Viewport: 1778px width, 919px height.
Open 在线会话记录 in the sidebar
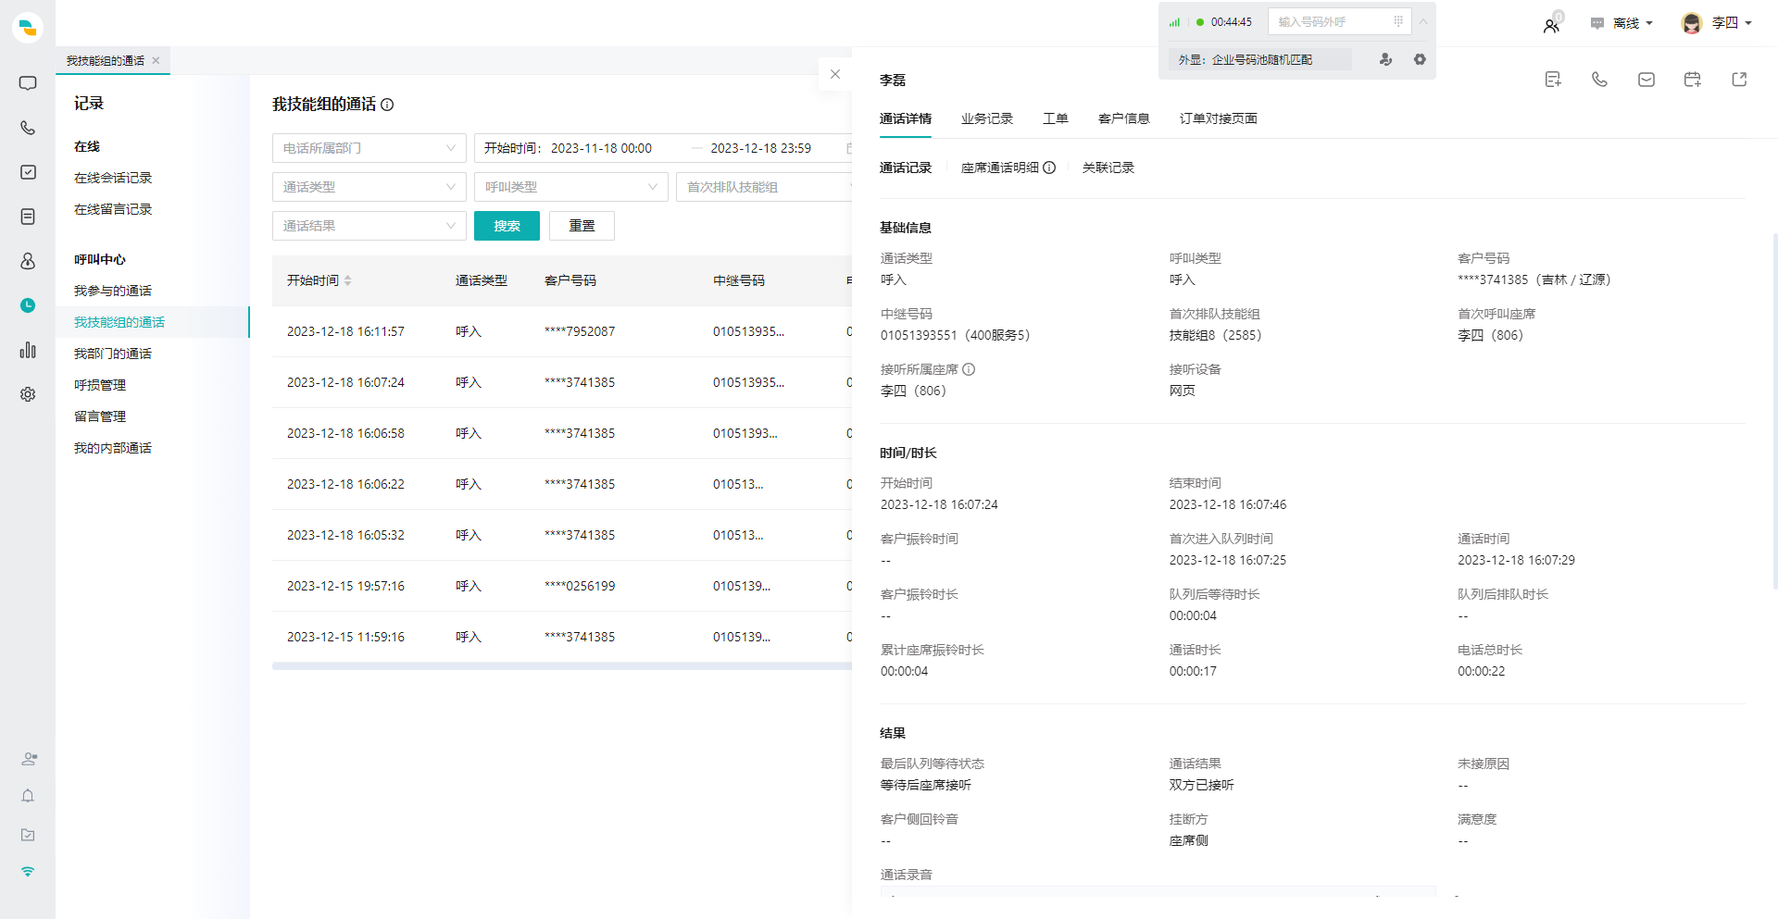(113, 178)
